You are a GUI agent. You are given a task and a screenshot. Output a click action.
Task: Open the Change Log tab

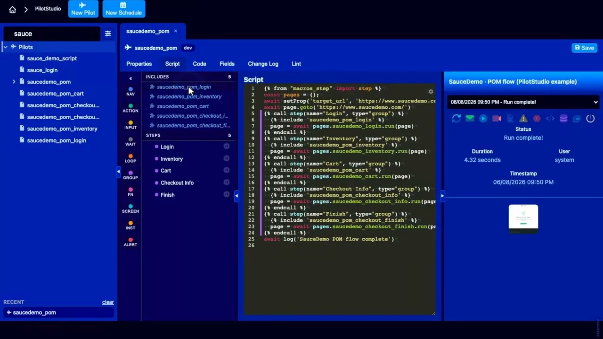pyautogui.click(x=263, y=64)
